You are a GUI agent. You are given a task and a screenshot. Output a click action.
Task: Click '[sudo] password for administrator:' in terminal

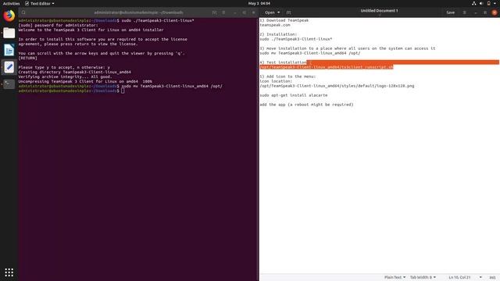click(x=58, y=25)
